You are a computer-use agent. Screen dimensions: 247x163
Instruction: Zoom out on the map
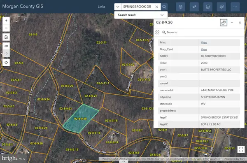pyautogui.click(x=6, y=28)
